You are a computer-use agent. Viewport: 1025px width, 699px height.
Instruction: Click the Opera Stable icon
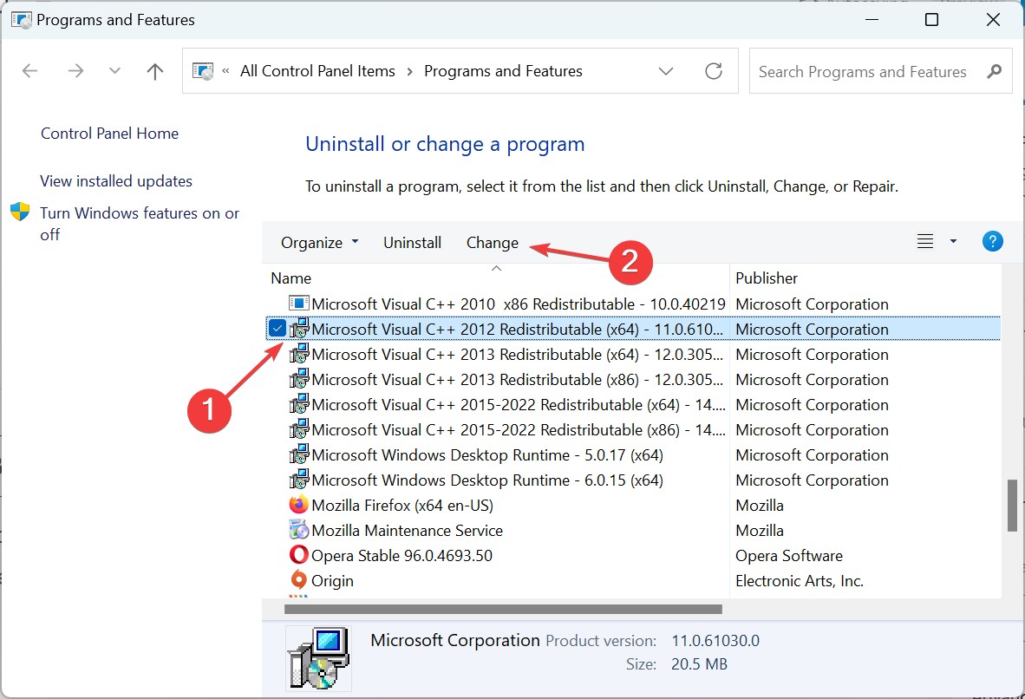coord(298,555)
